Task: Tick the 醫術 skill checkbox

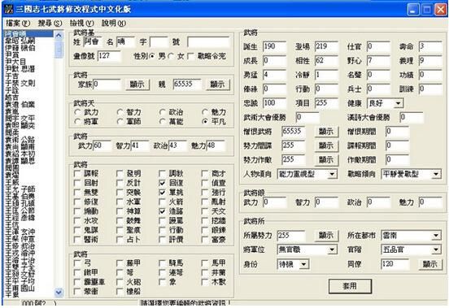Action: (77, 240)
